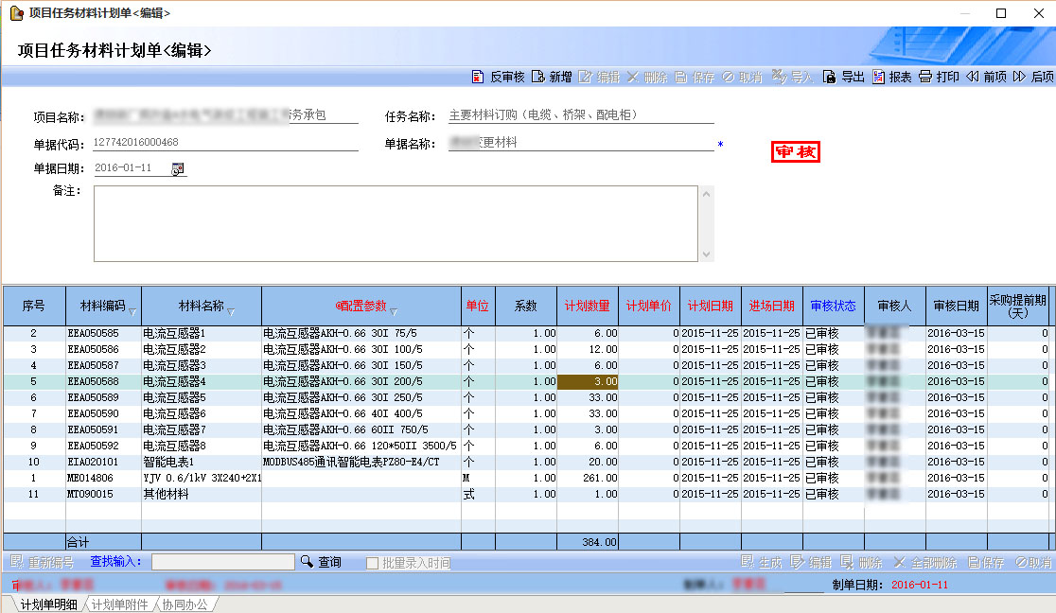Click into the 查找输入 search field

[x=222, y=562]
